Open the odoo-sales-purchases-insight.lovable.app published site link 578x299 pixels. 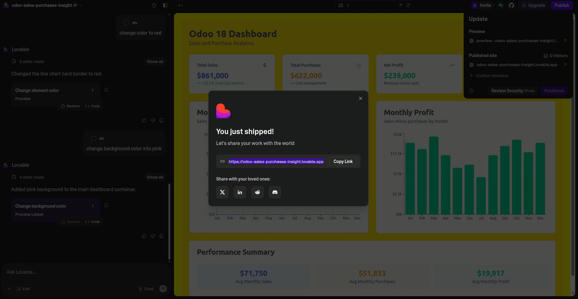(517, 65)
